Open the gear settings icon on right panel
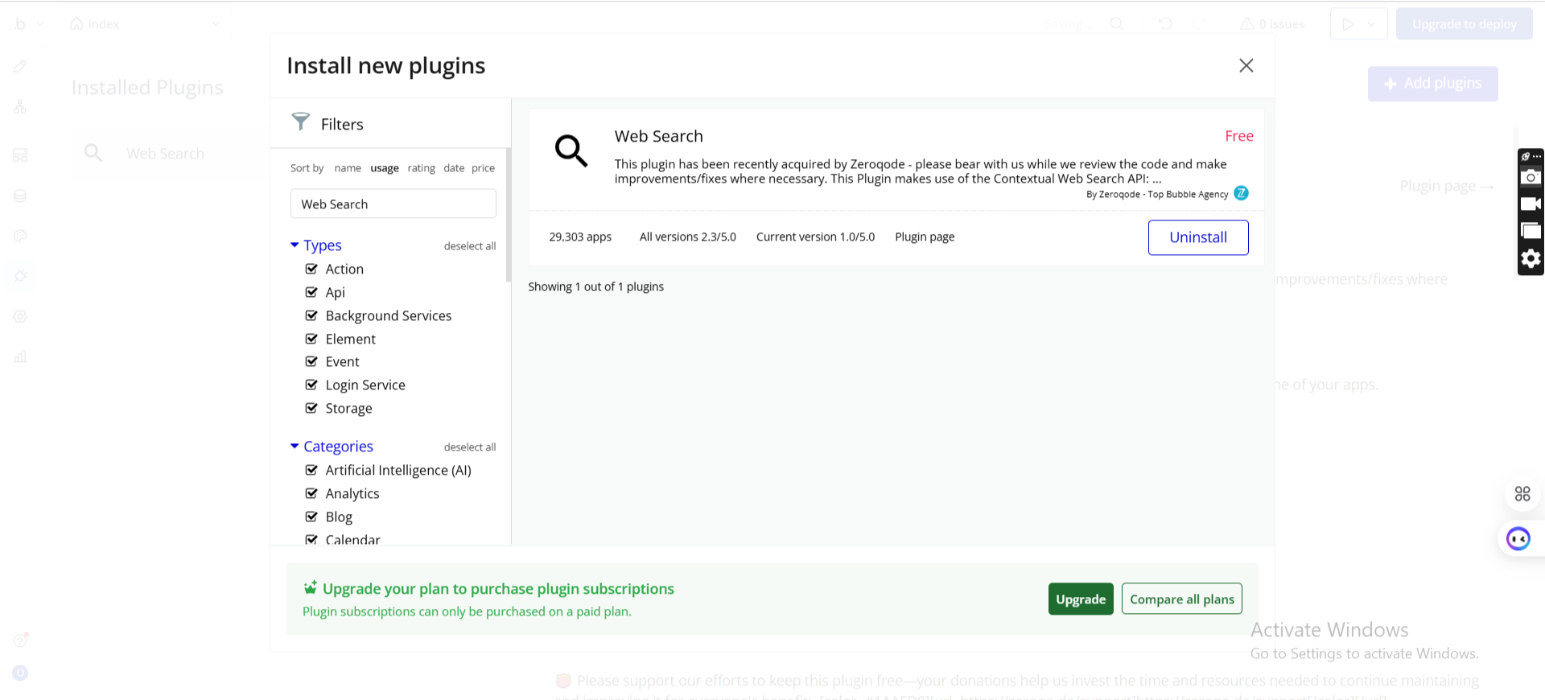1545x700 pixels. click(x=1530, y=258)
